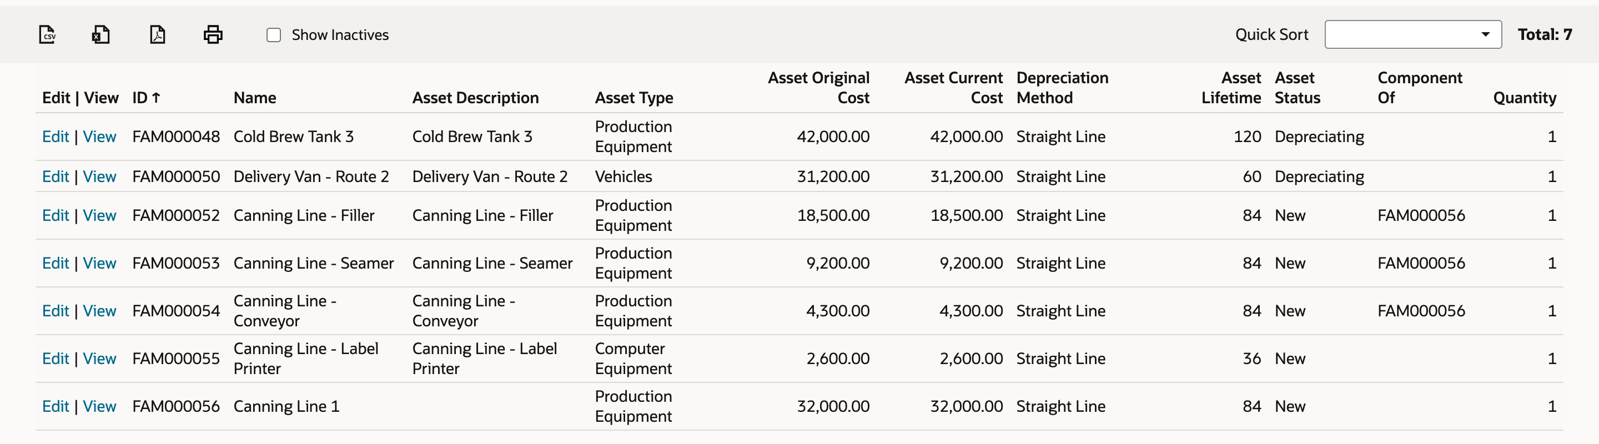Edit the Canning Line 1 asset
The height and width of the screenshot is (444, 1599).
56,407
